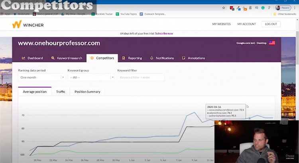Click the Annotations note icon

(183, 58)
